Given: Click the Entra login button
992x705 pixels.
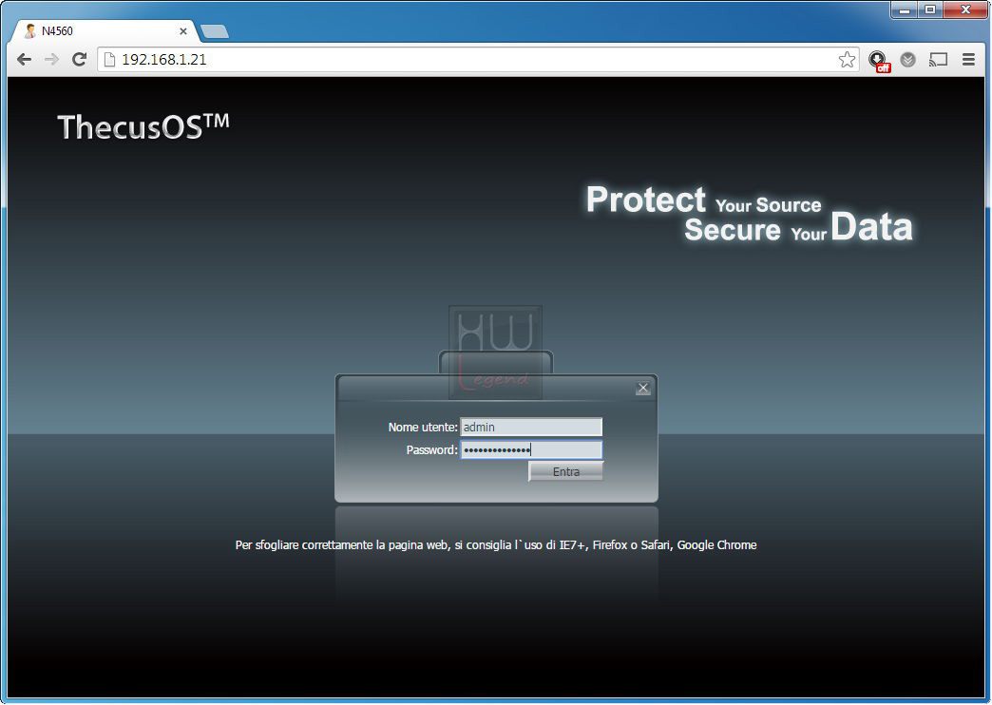Looking at the screenshot, I should (565, 471).
